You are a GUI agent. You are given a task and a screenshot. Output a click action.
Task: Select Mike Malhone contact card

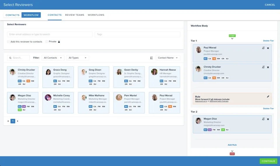(94, 103)
